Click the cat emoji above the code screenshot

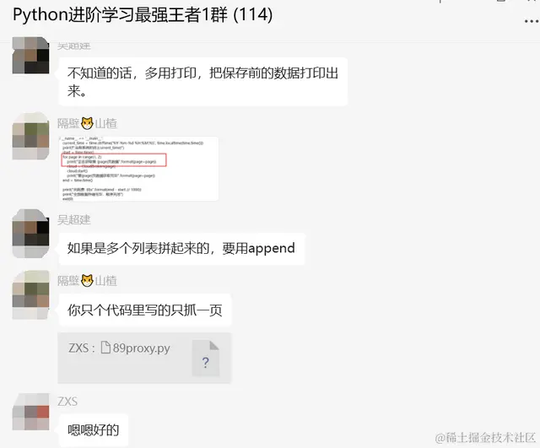coord(87,123)
